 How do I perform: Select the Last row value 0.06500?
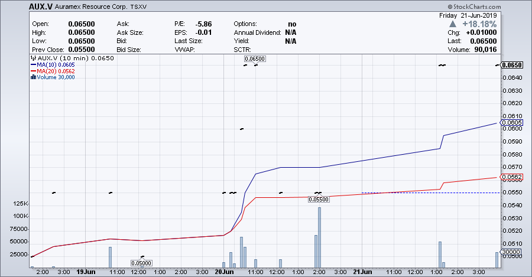[x=484, y=41]
